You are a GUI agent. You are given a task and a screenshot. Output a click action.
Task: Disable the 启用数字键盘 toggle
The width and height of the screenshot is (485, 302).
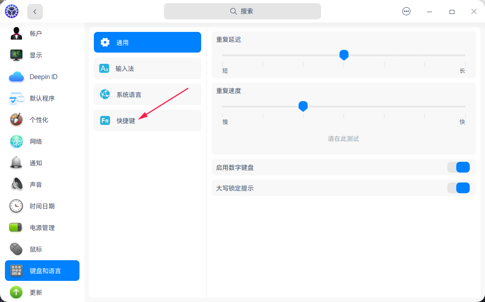click(x=459, y=167)
